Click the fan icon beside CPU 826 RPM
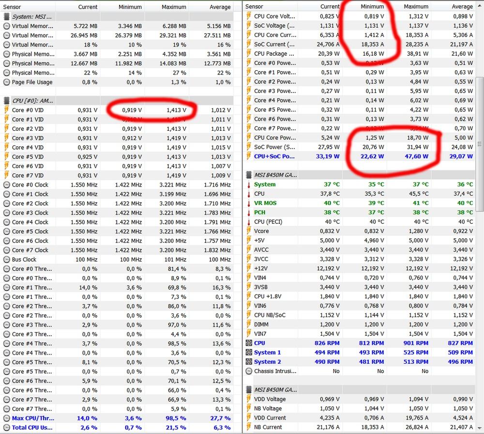The height and width of the screenshot is (434, 484). pyautogui.click(x=249, y=343)
